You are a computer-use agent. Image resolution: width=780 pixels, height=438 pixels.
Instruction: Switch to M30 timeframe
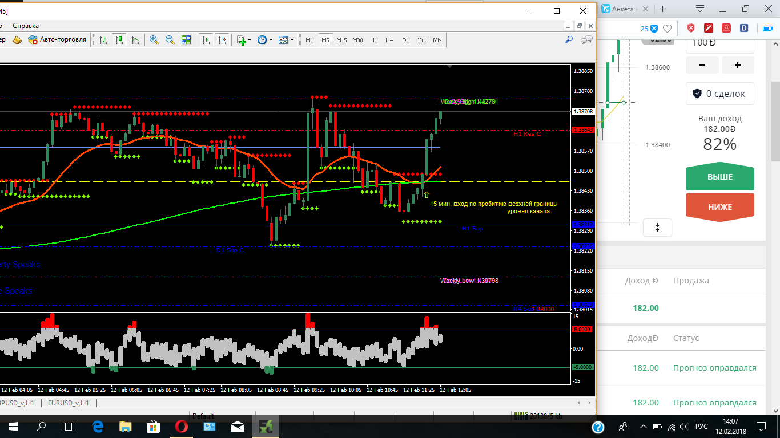point(357,40)
